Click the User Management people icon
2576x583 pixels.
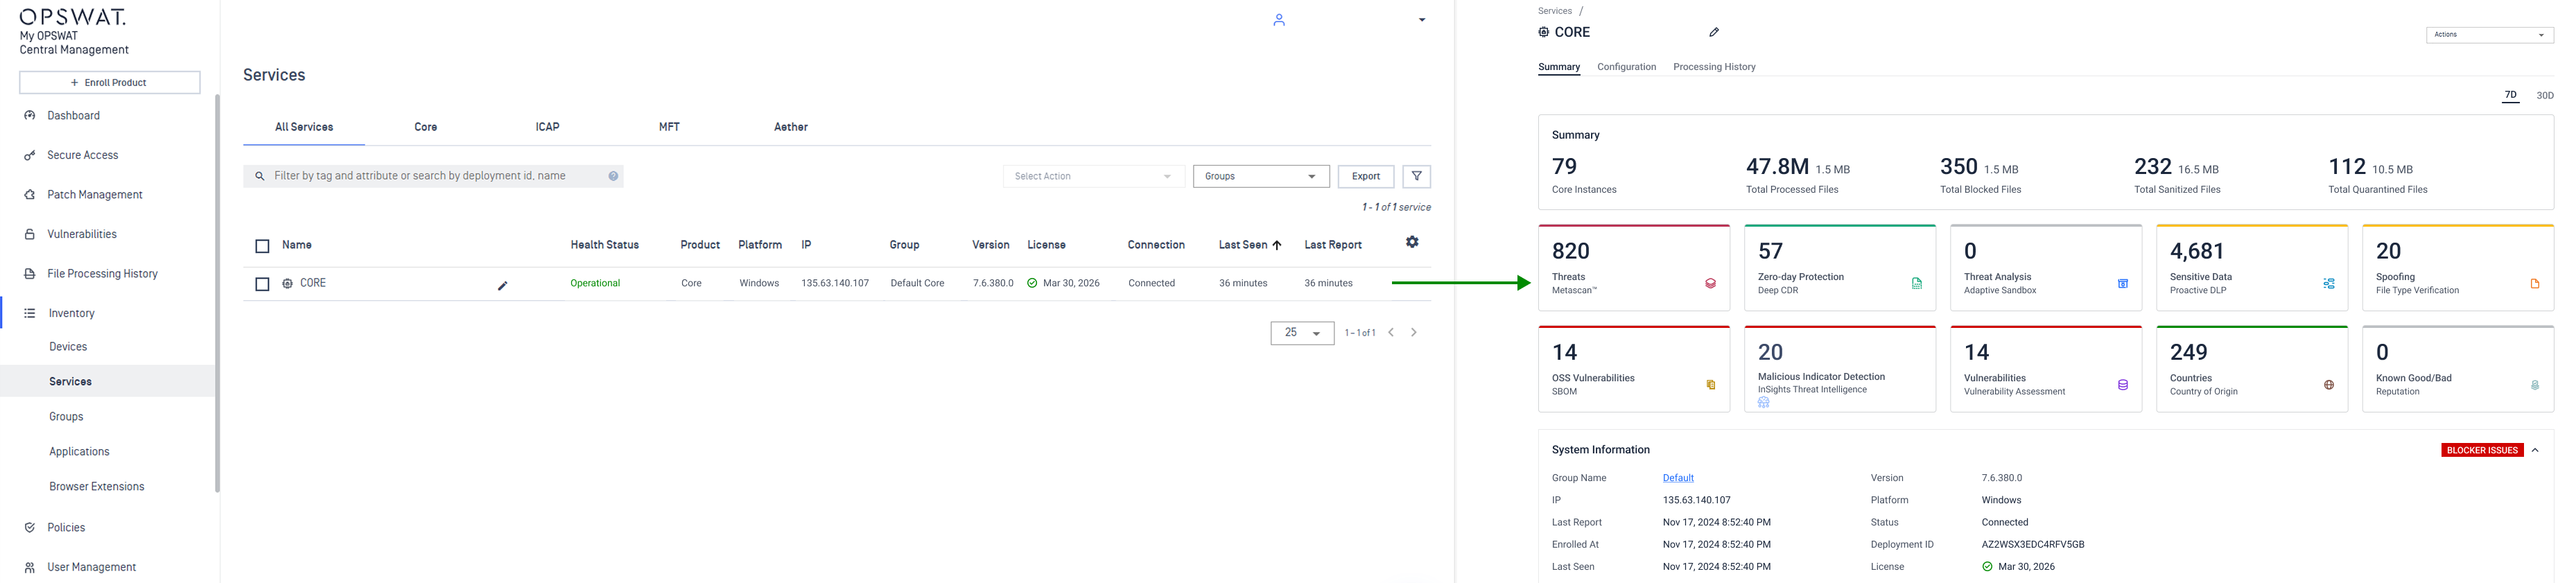pos(30,568)
